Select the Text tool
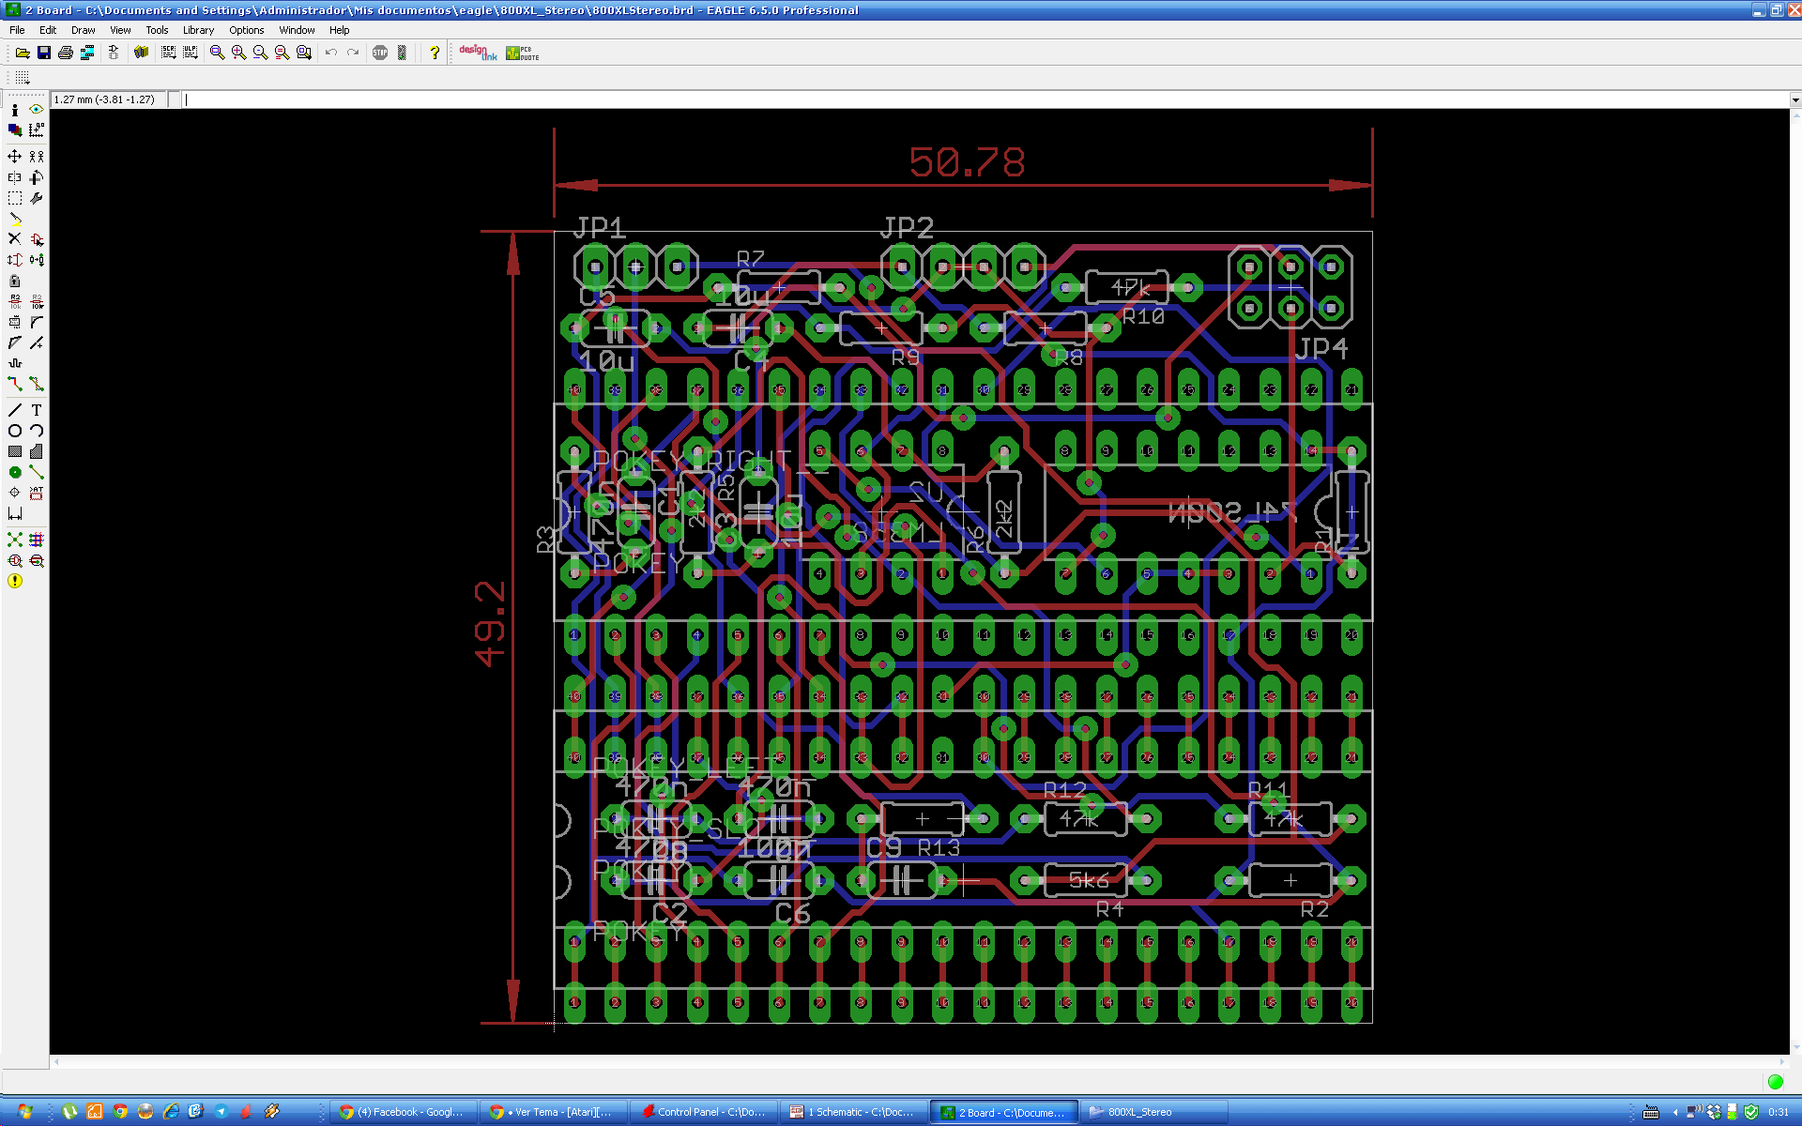Image resolution: width=1802 pixels, height=1126 pixels. pos(37,410)
